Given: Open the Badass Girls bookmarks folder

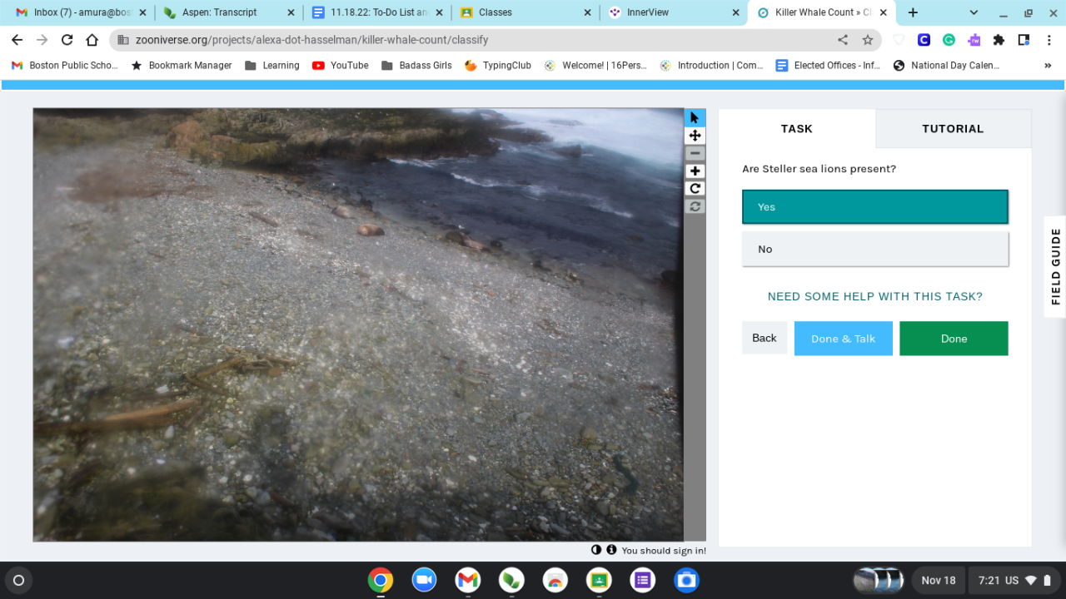Looking at the screenshot, I should (416, 66).
